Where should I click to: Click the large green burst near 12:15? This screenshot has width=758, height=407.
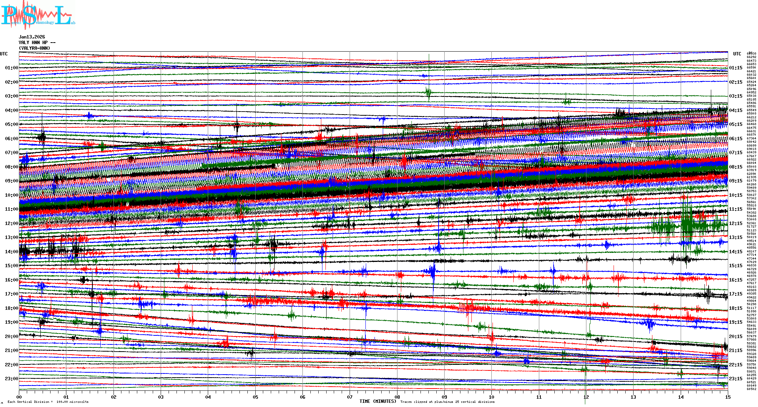[687, 224]
